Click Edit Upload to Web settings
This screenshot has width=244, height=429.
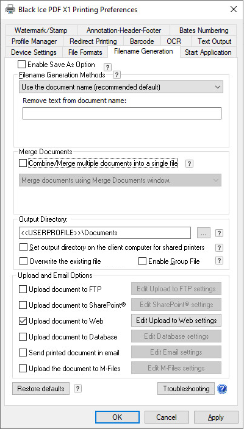pyautogui.click(x=176, y=321)
